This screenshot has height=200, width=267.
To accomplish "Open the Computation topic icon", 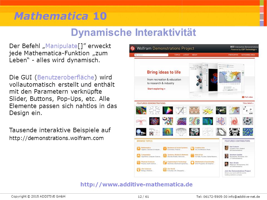I will [139, 156].
